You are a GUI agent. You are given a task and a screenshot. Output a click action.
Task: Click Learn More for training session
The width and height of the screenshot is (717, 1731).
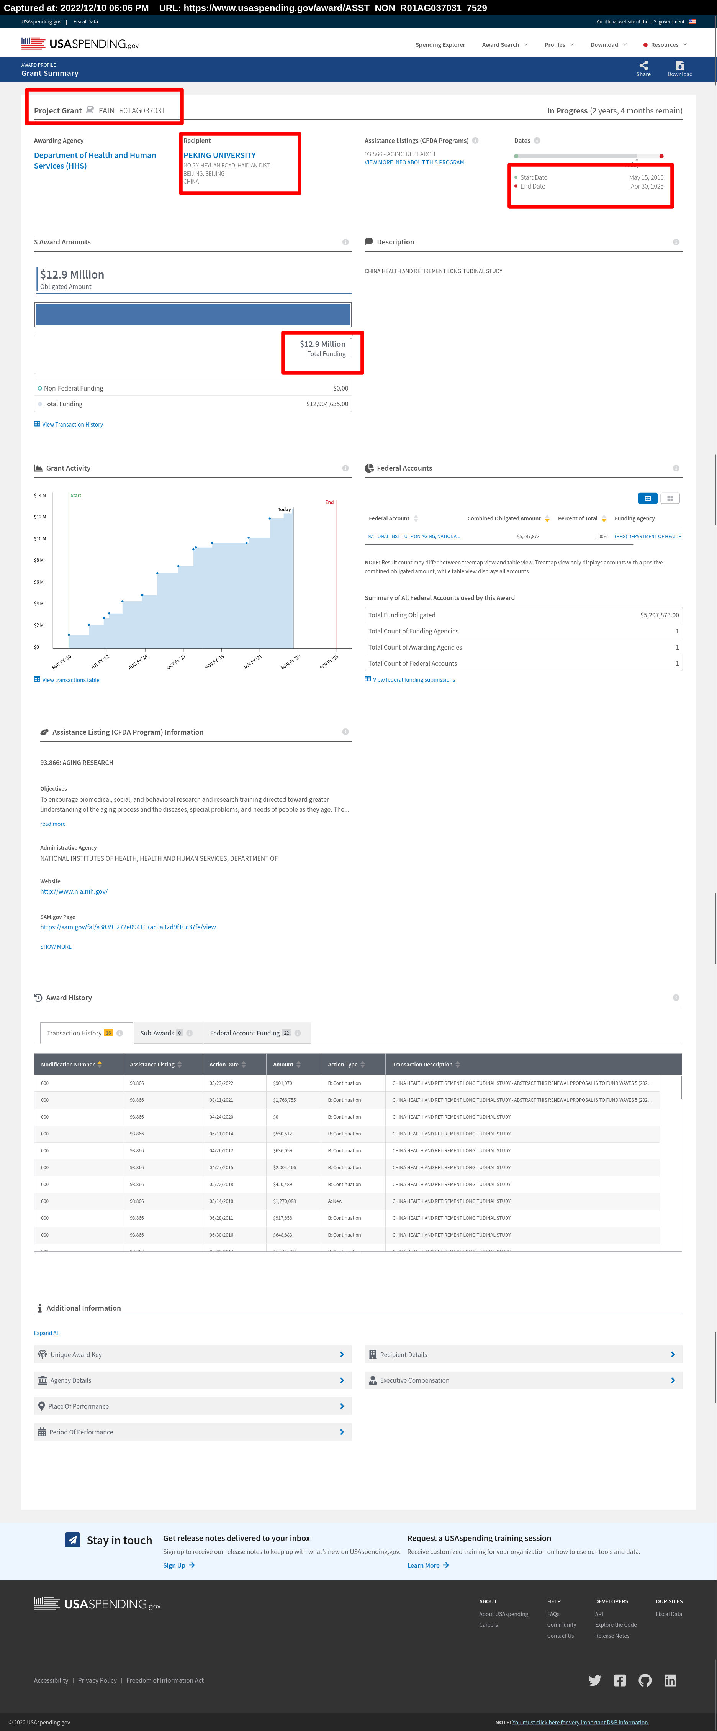428,1566
